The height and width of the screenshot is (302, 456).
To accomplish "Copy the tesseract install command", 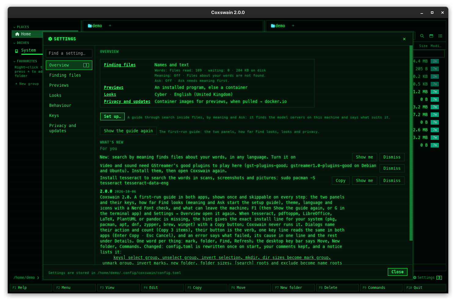I will coord(340,180).
